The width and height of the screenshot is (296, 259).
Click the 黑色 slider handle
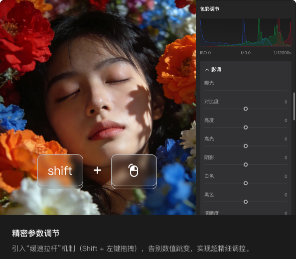246,202
